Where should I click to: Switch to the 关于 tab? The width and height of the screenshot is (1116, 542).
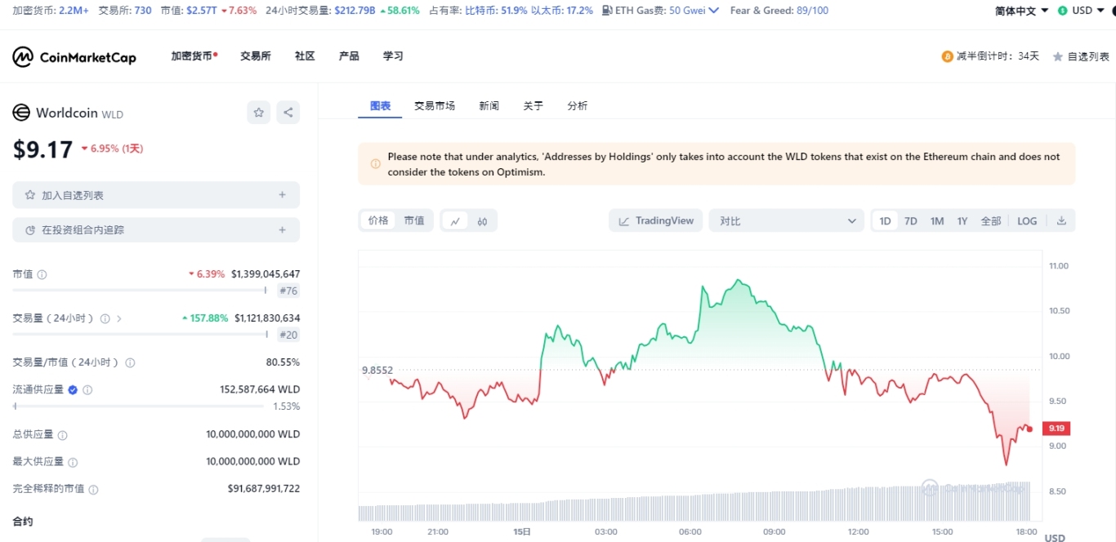pyautogui.click(x=533, y=106)
